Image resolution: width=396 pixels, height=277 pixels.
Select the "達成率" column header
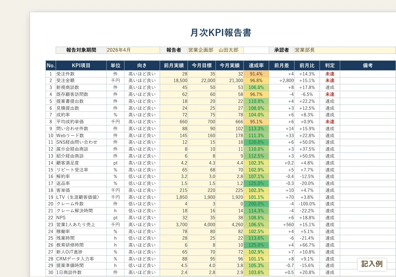256,65
